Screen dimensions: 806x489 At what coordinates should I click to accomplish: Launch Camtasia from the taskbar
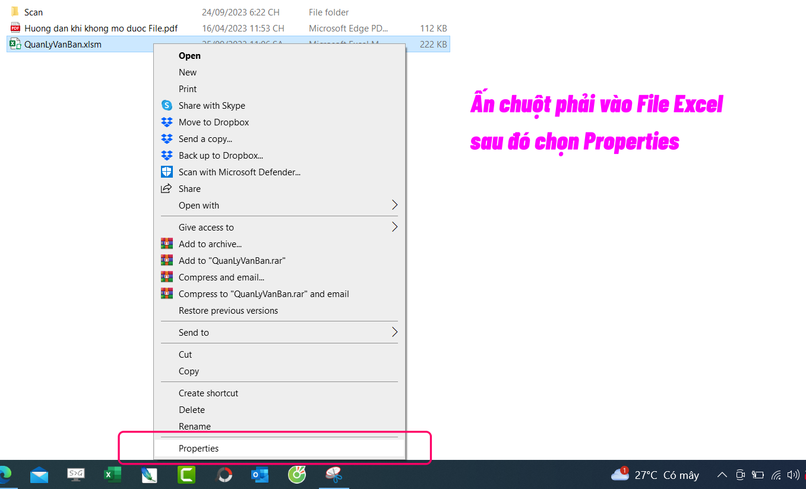tap(186, 475)
